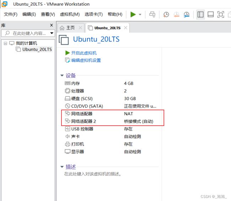Select the CD/DVD (SATA) device label
This screenshot has width=231, height=201.
pyautogui.click(x=87, y=106)
